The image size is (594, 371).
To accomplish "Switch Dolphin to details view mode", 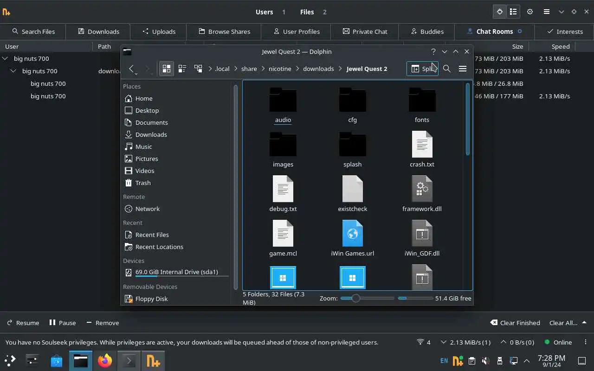I will click(x=198, y=69).
